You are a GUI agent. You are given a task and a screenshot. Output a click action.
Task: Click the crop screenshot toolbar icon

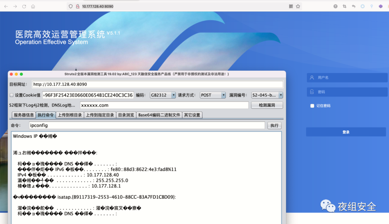point(345,6)
